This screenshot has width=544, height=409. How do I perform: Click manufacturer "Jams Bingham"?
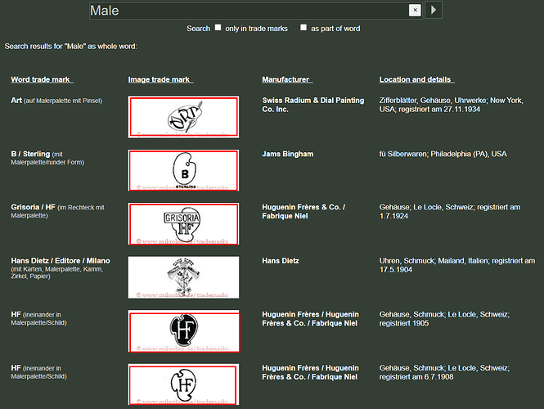tap(288, 154)
